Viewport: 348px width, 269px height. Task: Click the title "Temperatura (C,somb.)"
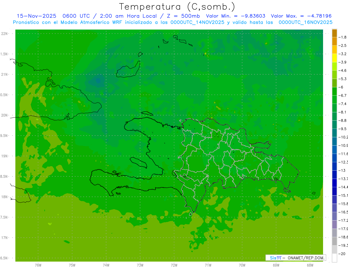(177, 7)
